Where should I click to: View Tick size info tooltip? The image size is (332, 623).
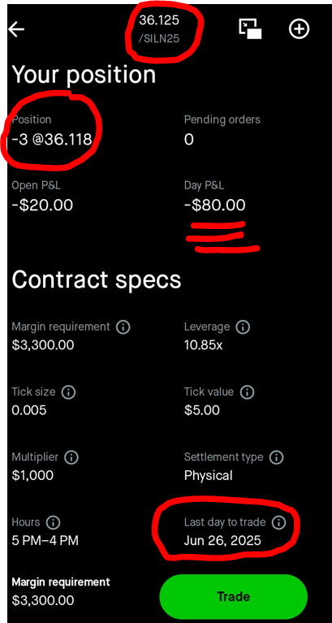[x=68, y=392]
